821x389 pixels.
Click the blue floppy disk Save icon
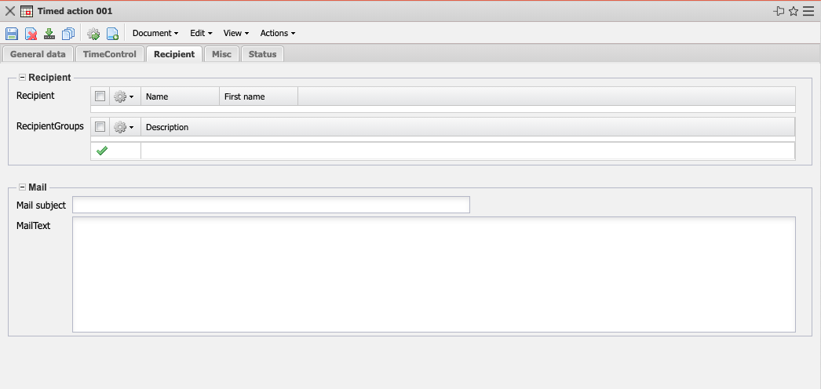(12, 34)
